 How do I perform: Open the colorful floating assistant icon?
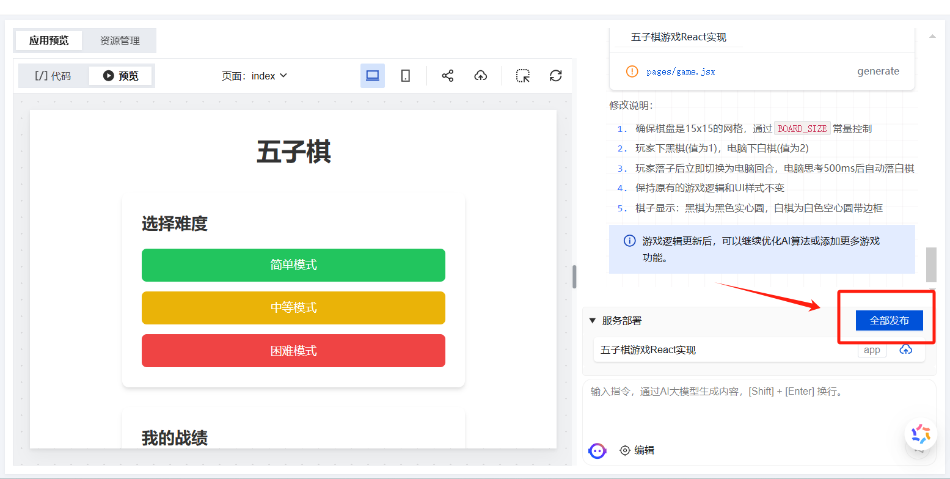(921, 434)
